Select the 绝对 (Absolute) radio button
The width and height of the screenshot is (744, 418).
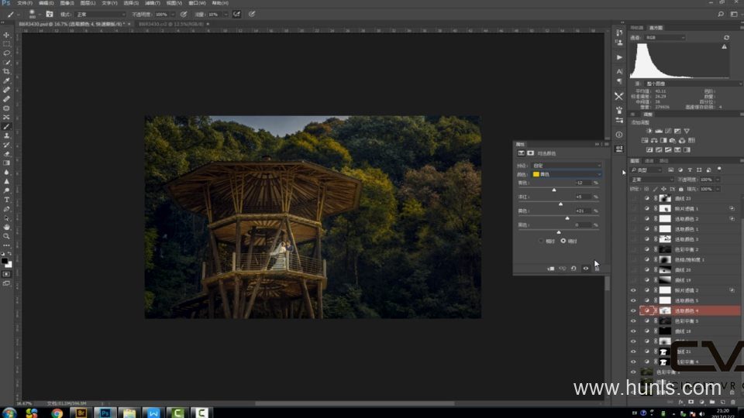(563, 241)
